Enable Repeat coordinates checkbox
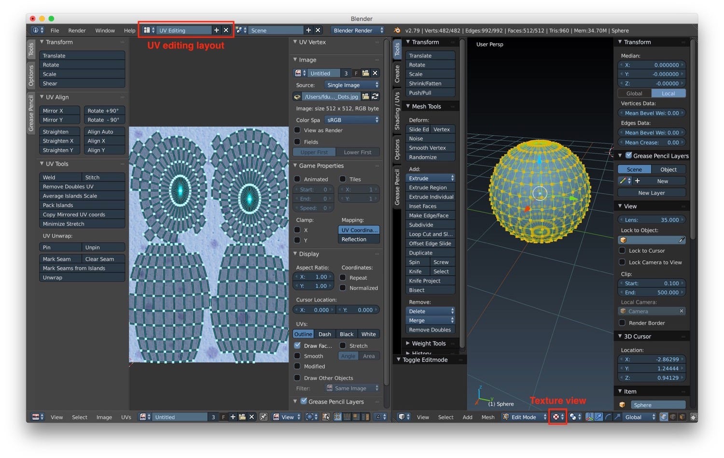Screen dimensions: 724x458 point(343,278)
